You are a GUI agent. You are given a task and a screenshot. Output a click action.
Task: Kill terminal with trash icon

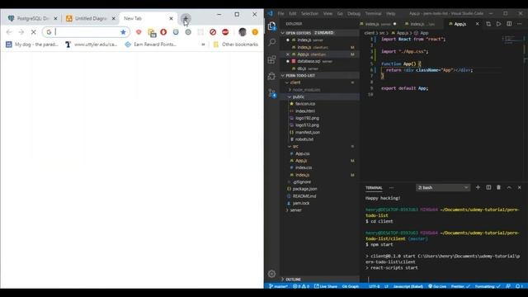pyautogui.click(x=498, y=187)
